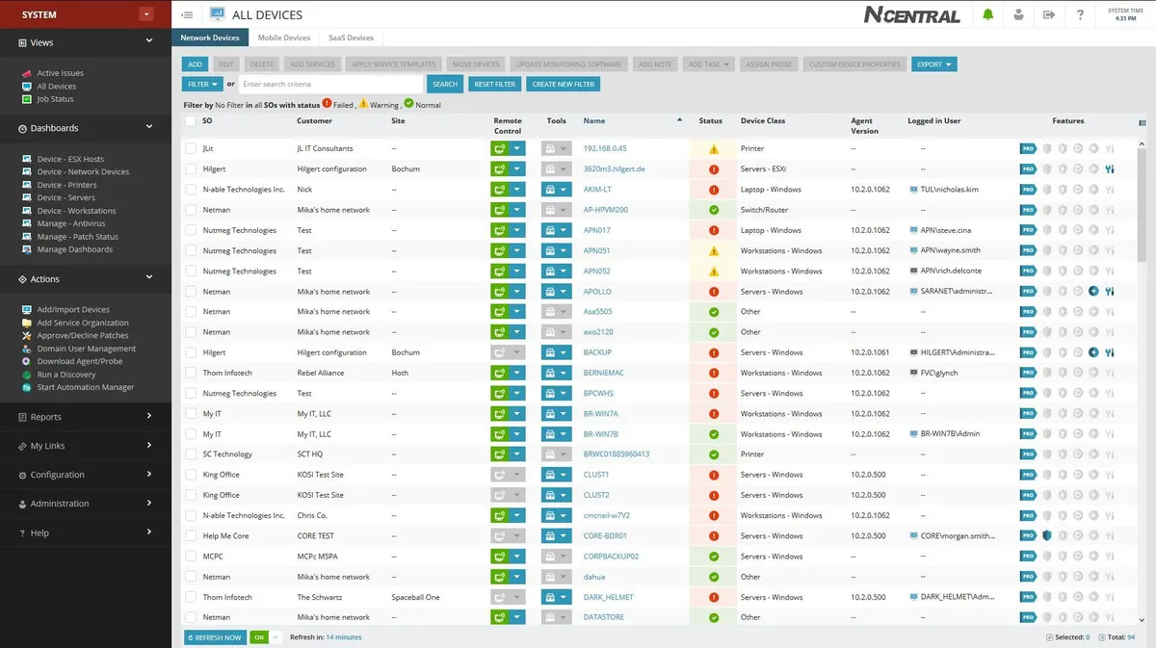Click the Normal status filter icon
Viewport: 1156px width, 648px height.
(408, 103)
